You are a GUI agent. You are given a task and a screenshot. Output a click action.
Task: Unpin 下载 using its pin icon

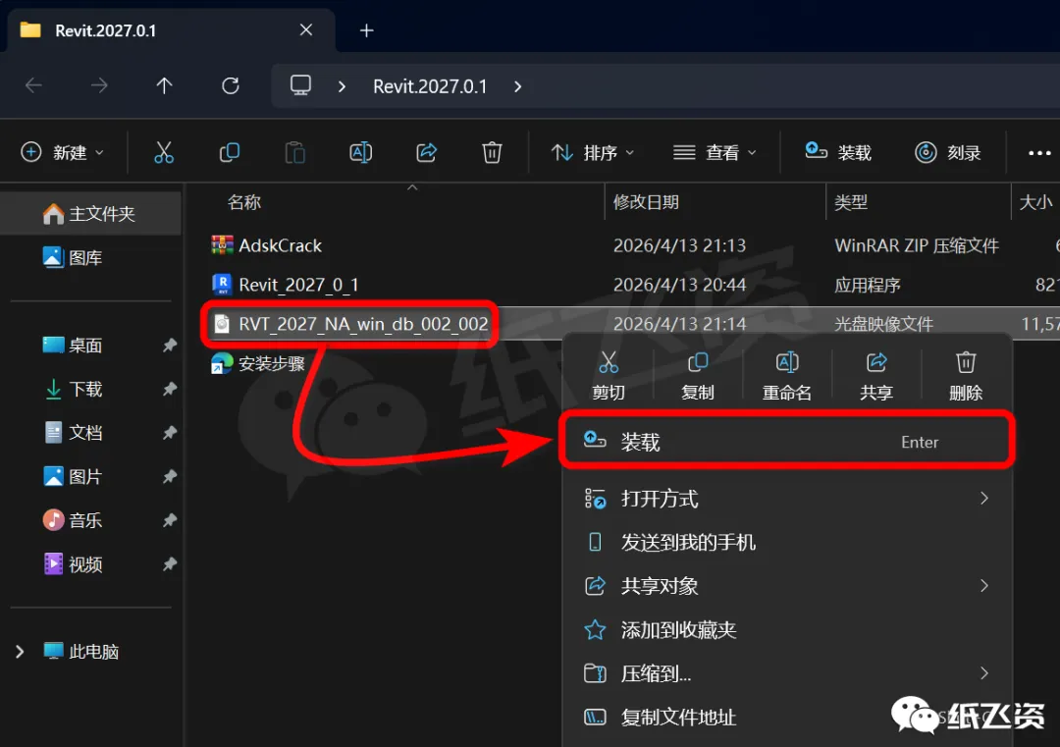click(x=169, y=390)
